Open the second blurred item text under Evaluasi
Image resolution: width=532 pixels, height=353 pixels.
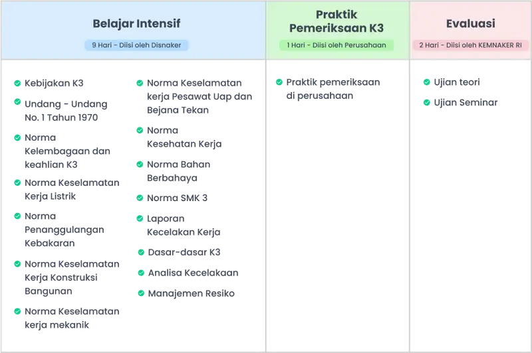coord(466,102)
